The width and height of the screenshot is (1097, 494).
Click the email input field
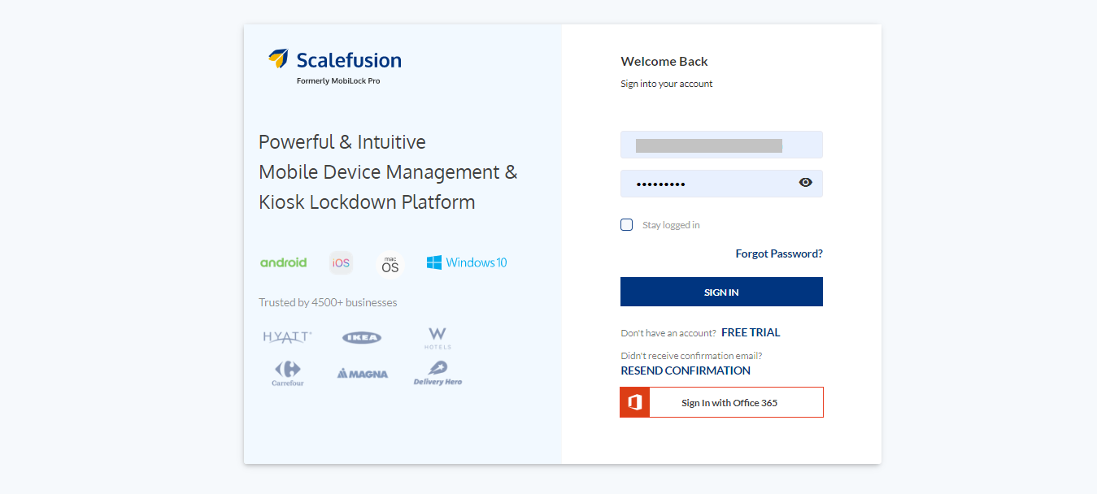(x=721, y=145)
